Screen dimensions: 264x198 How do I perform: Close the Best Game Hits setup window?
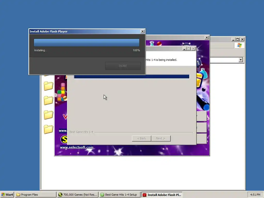(193, 49)
